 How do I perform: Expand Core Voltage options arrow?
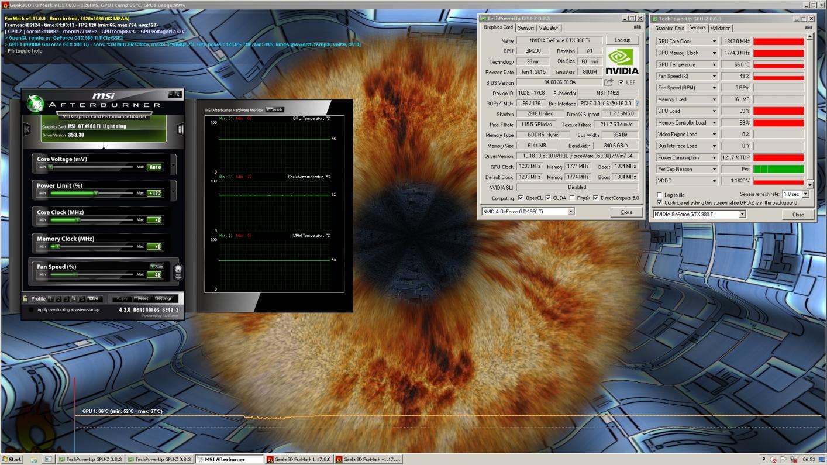point(173,164)
